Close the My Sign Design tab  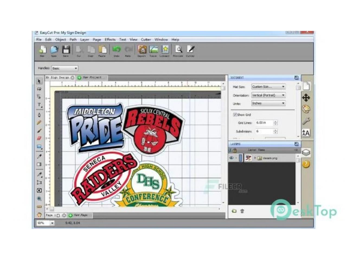(x=72, y=78)
